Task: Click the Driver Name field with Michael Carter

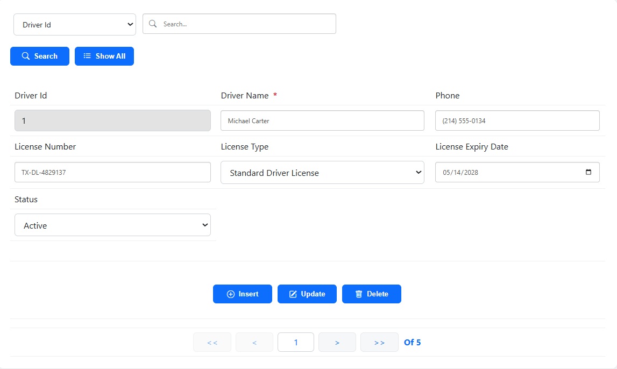Action: [x=322, y=120]
